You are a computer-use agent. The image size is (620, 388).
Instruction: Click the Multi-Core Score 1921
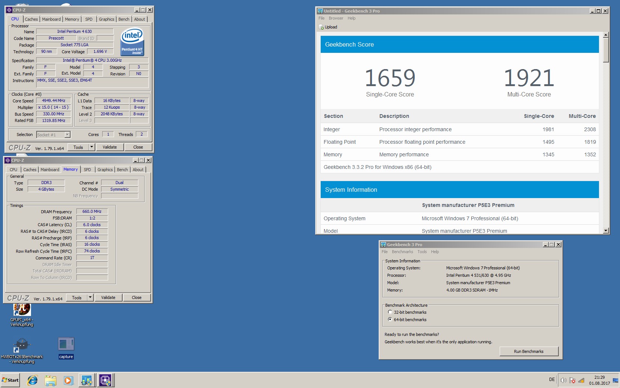pos(529,78)
